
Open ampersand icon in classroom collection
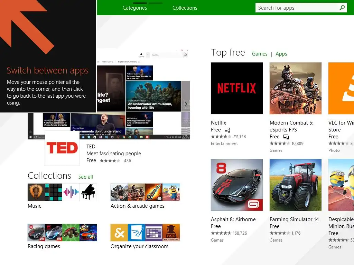point(119,233)
